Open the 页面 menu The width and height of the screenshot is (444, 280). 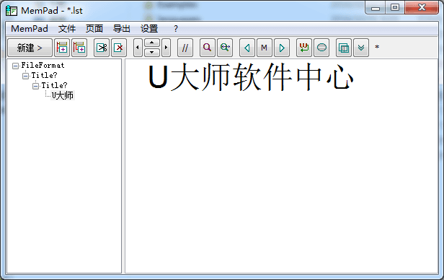tap(94, 29)
